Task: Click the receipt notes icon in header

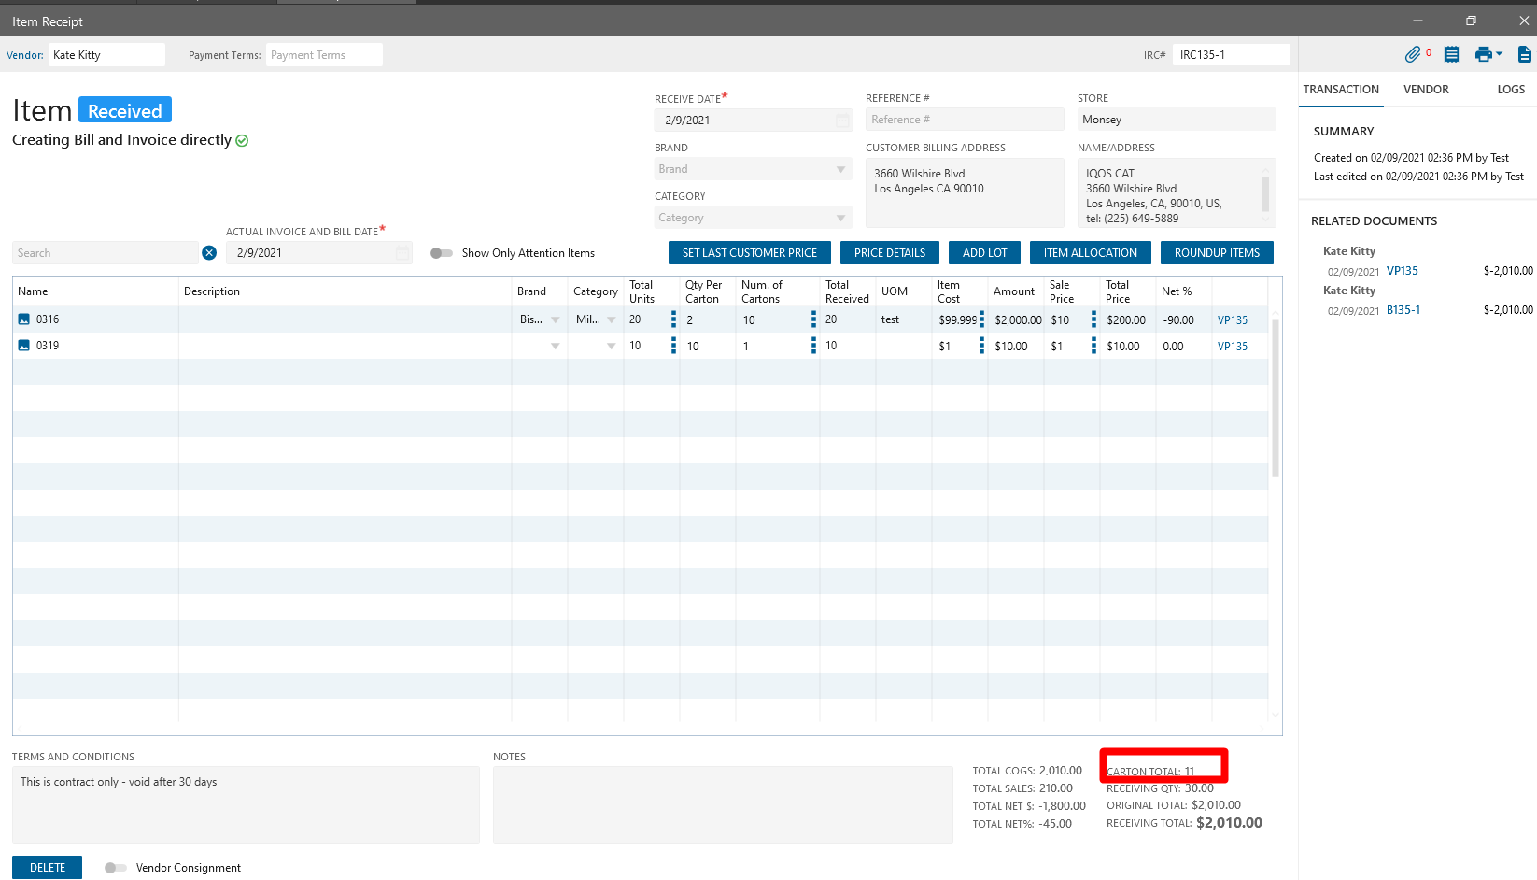Action: pyautogui.click(x=1451, y=55)
